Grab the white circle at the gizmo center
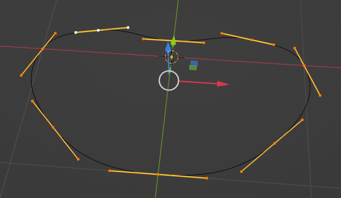The width and height of the screenshot is (341, 198). pos(169,81)
